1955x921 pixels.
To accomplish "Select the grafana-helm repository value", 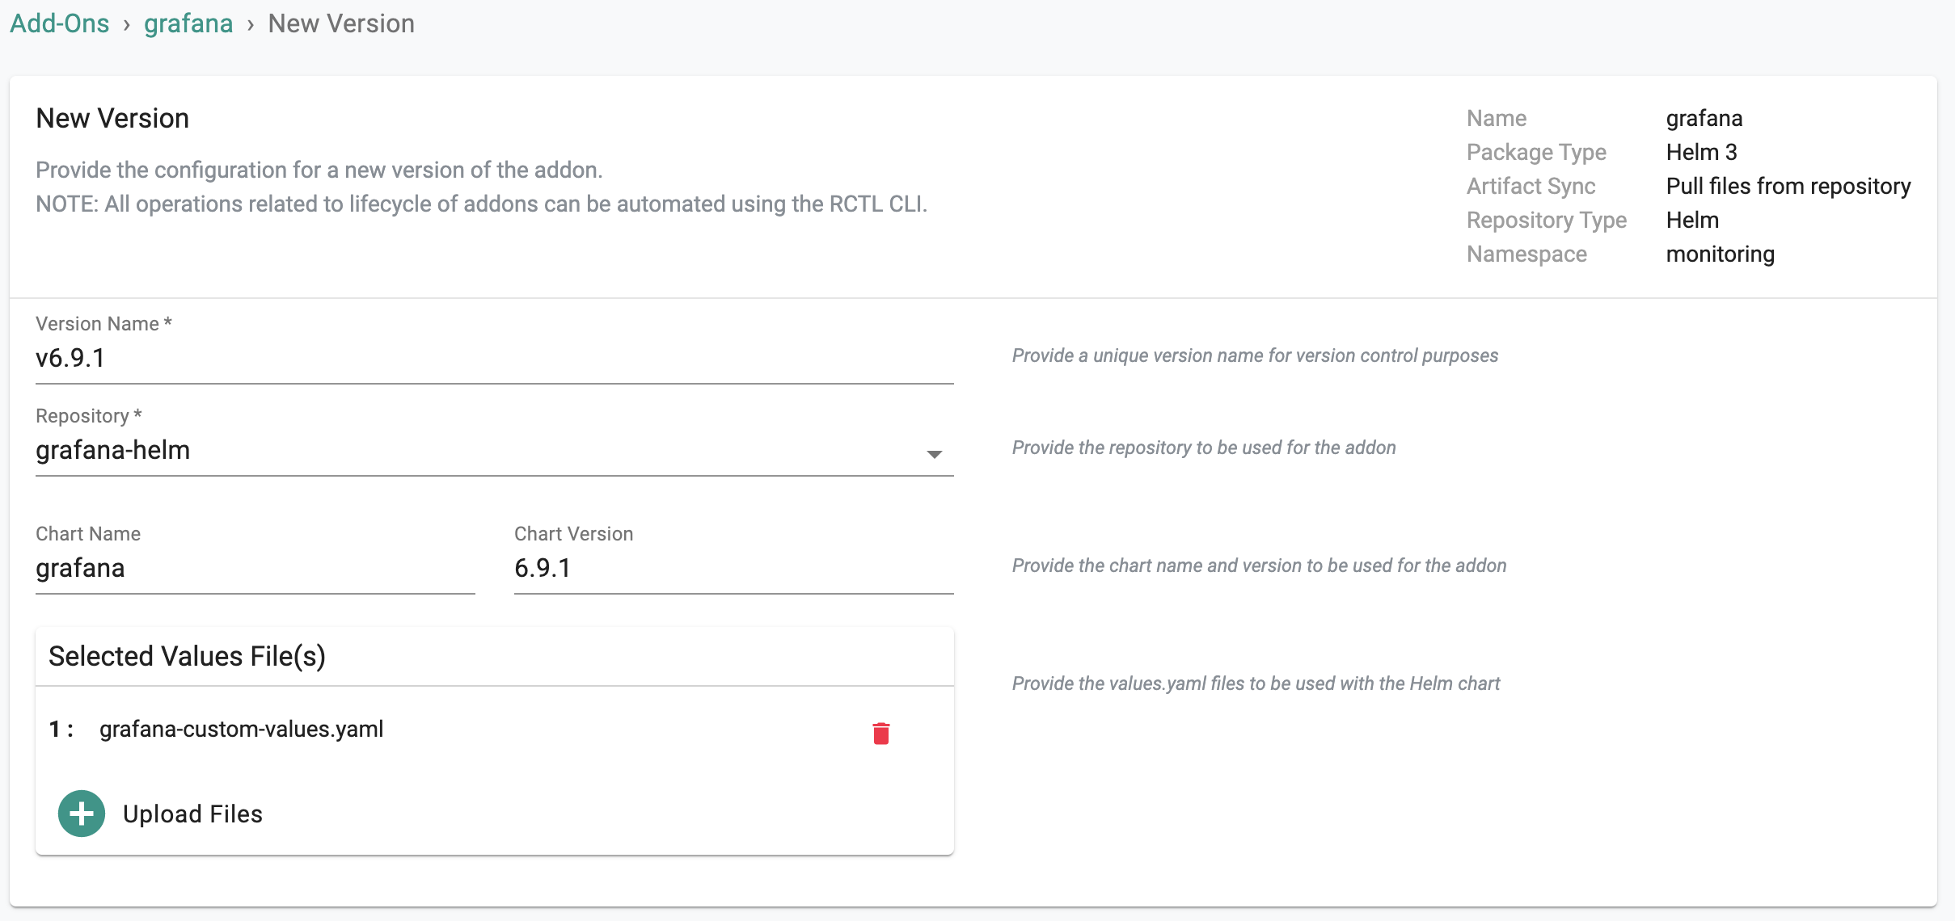I will point(113,450).
